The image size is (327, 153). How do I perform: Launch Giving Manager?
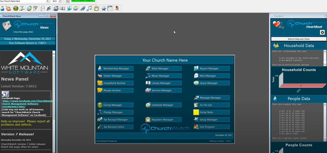[x=115, y=105]
